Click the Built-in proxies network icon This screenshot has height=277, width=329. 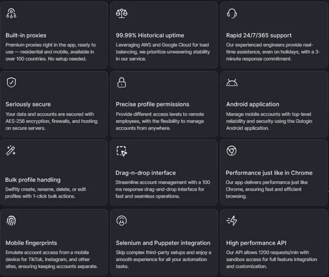click(x=11, y=14)
